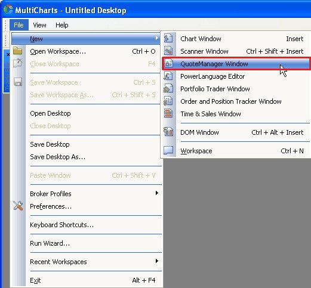Click the Scanner Window icon
The height and width of the screenshot is (288, 311).
pyautogui.click(x=168, y=51)
